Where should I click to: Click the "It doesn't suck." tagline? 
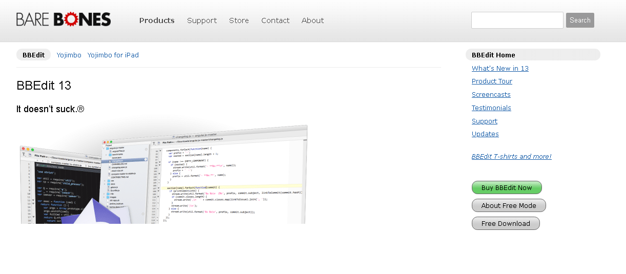[50, 109]
